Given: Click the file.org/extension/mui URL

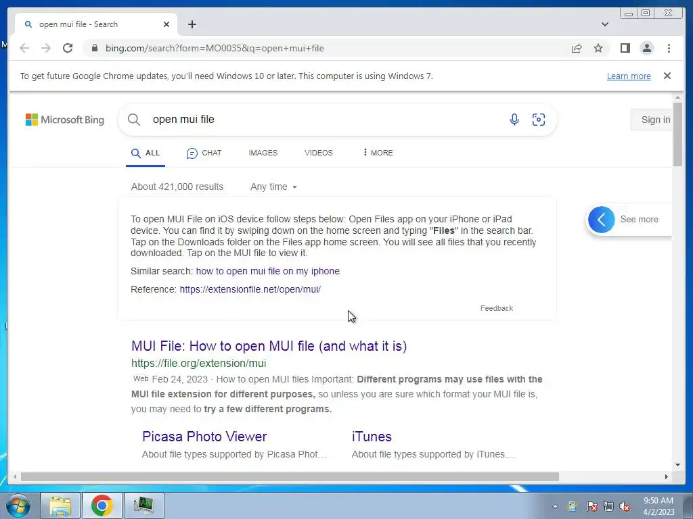Looking at the screenshot, I should [x=198, y=363].
